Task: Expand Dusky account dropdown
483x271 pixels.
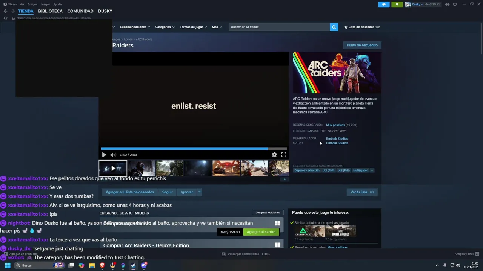Action: point(418,4)
